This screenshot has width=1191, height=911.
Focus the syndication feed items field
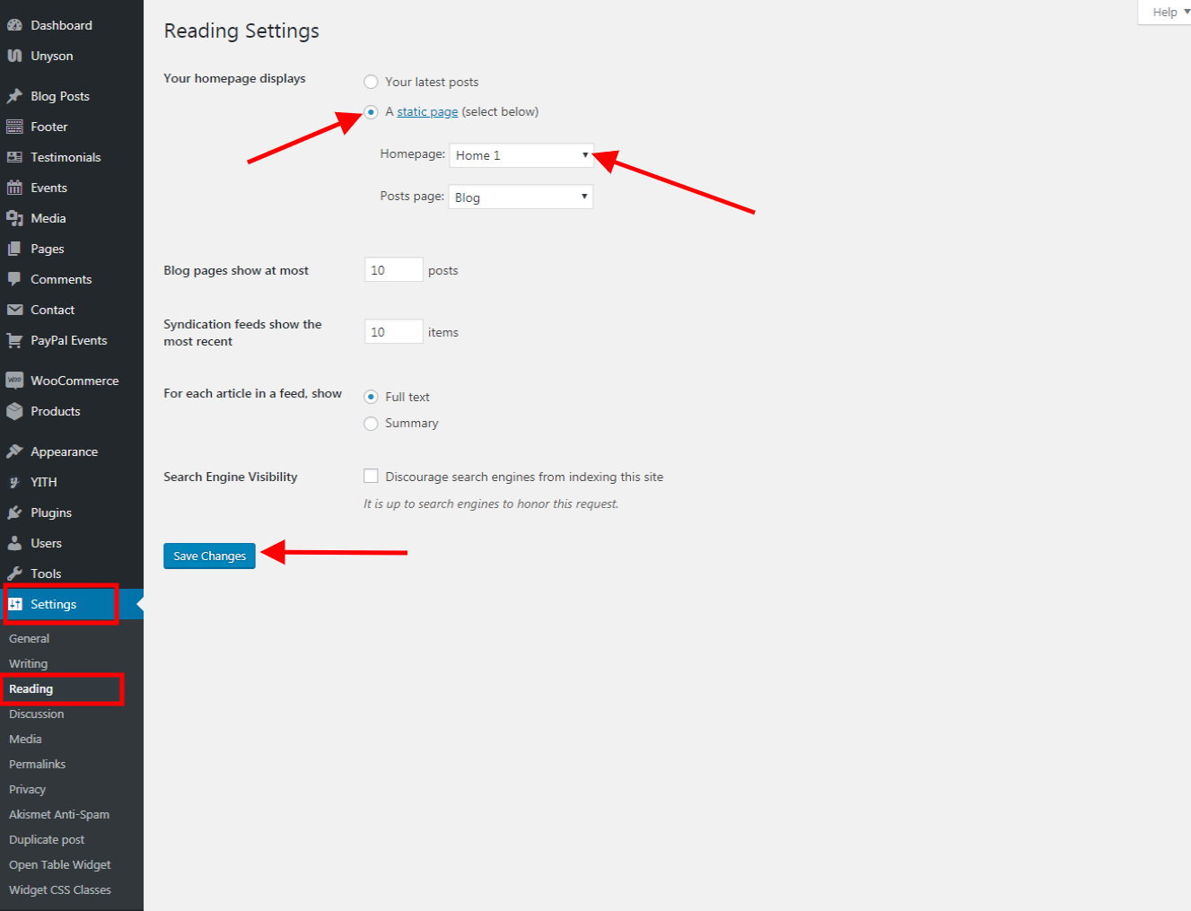click(393, 332)
